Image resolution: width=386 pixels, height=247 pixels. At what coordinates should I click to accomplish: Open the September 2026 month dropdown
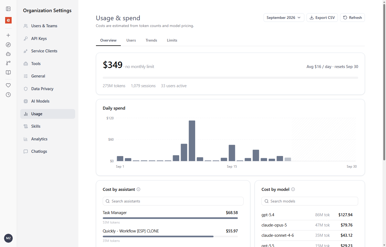point(284,18)
